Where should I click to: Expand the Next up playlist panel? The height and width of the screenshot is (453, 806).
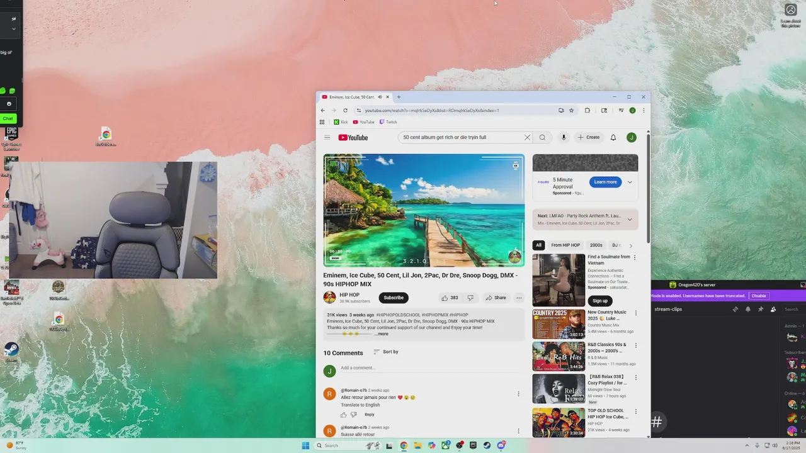click(630, 220)
